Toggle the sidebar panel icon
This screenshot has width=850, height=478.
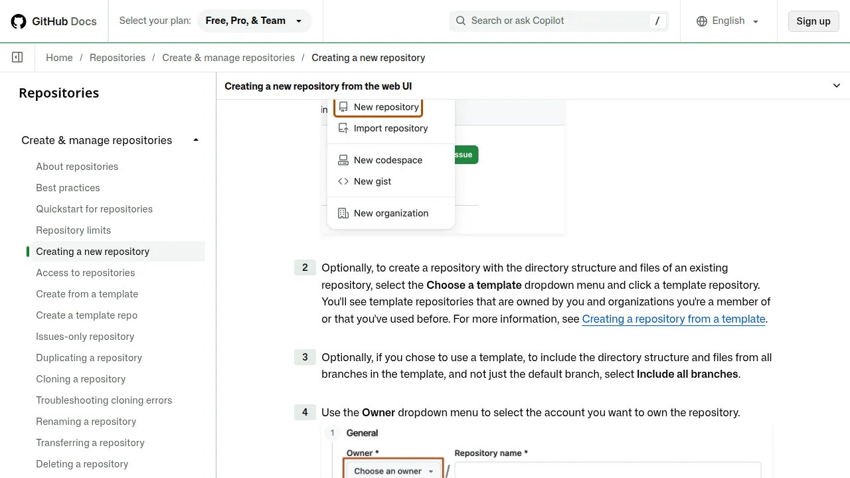(18, 58)
